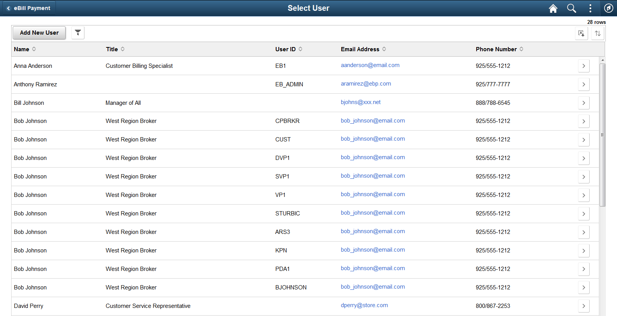Open details arrow for user CPBRKR
The image size is (617, 316).
[584, 121]
